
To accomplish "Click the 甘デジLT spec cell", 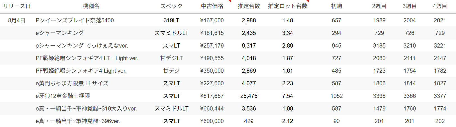I will 171,58.
